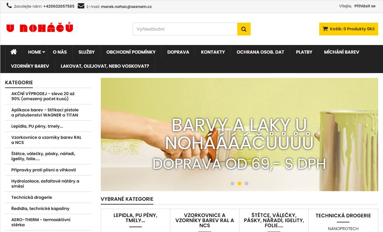Click the home icon in navigation bar
This screenshot has width=383, height=232.
13,52
